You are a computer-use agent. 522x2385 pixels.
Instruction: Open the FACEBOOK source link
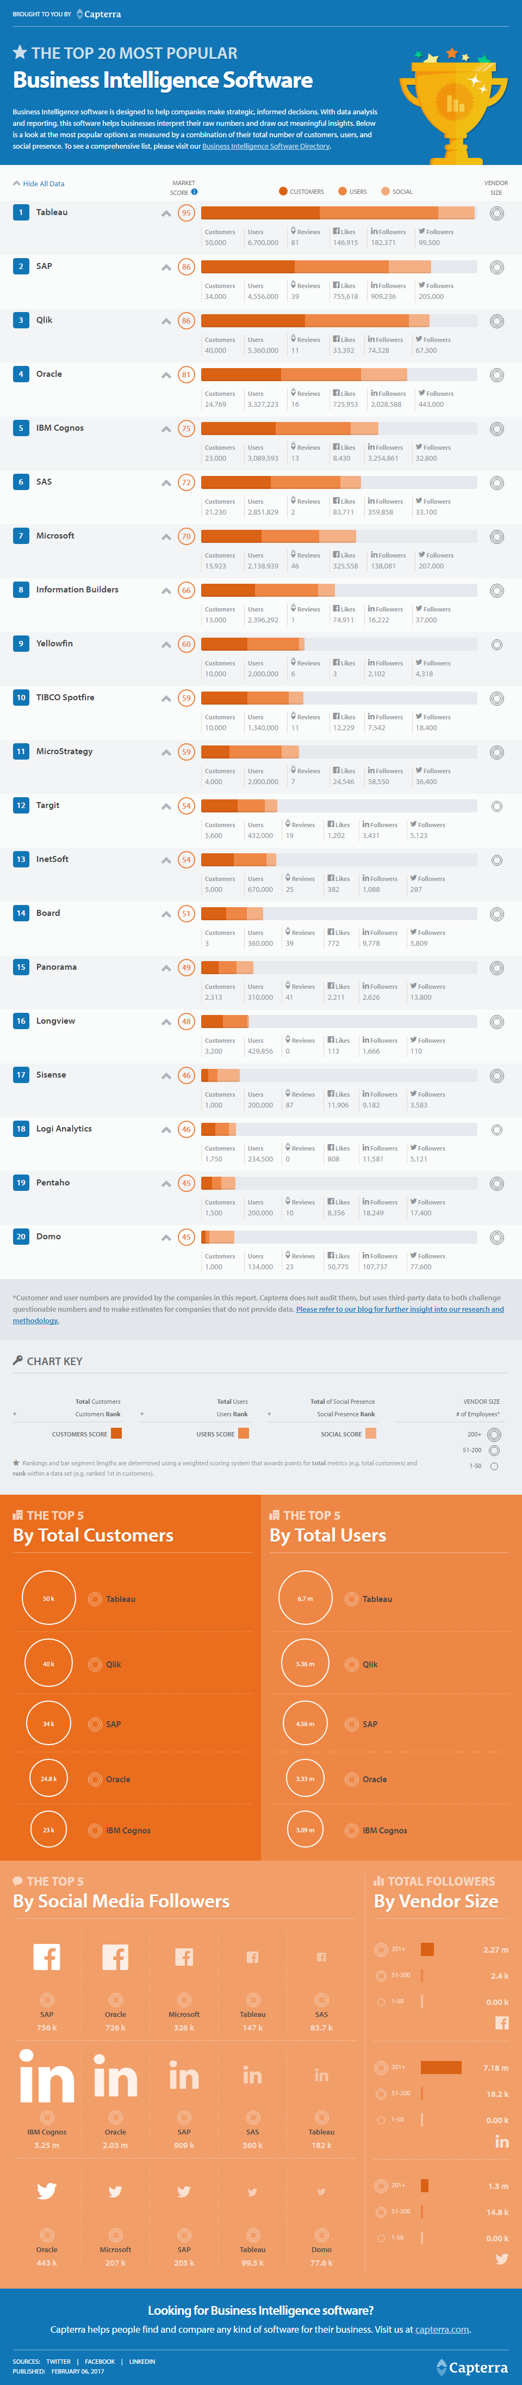100,2361
